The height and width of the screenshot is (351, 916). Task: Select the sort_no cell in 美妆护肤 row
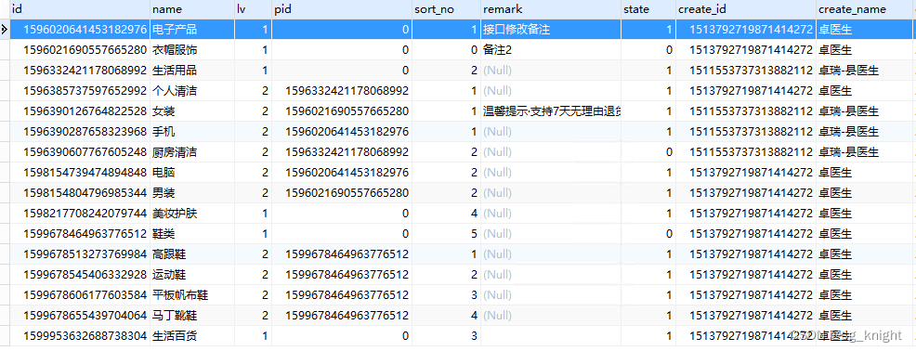446,214
